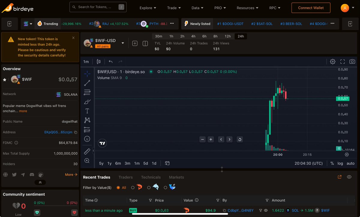Open the chart patterns tool

87,120
